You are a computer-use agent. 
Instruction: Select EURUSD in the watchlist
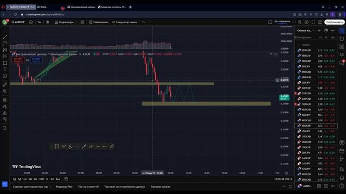tap(316, 50)
